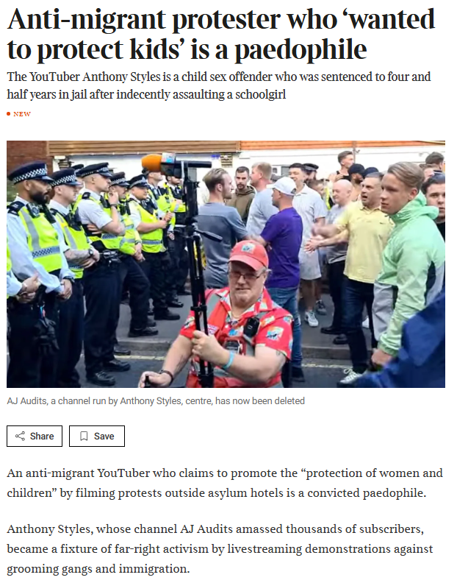Click the subheading about YouTuber Anthony Styles
Image resolution: width=457 pixels, height=583 pixels.
point(219,85)
